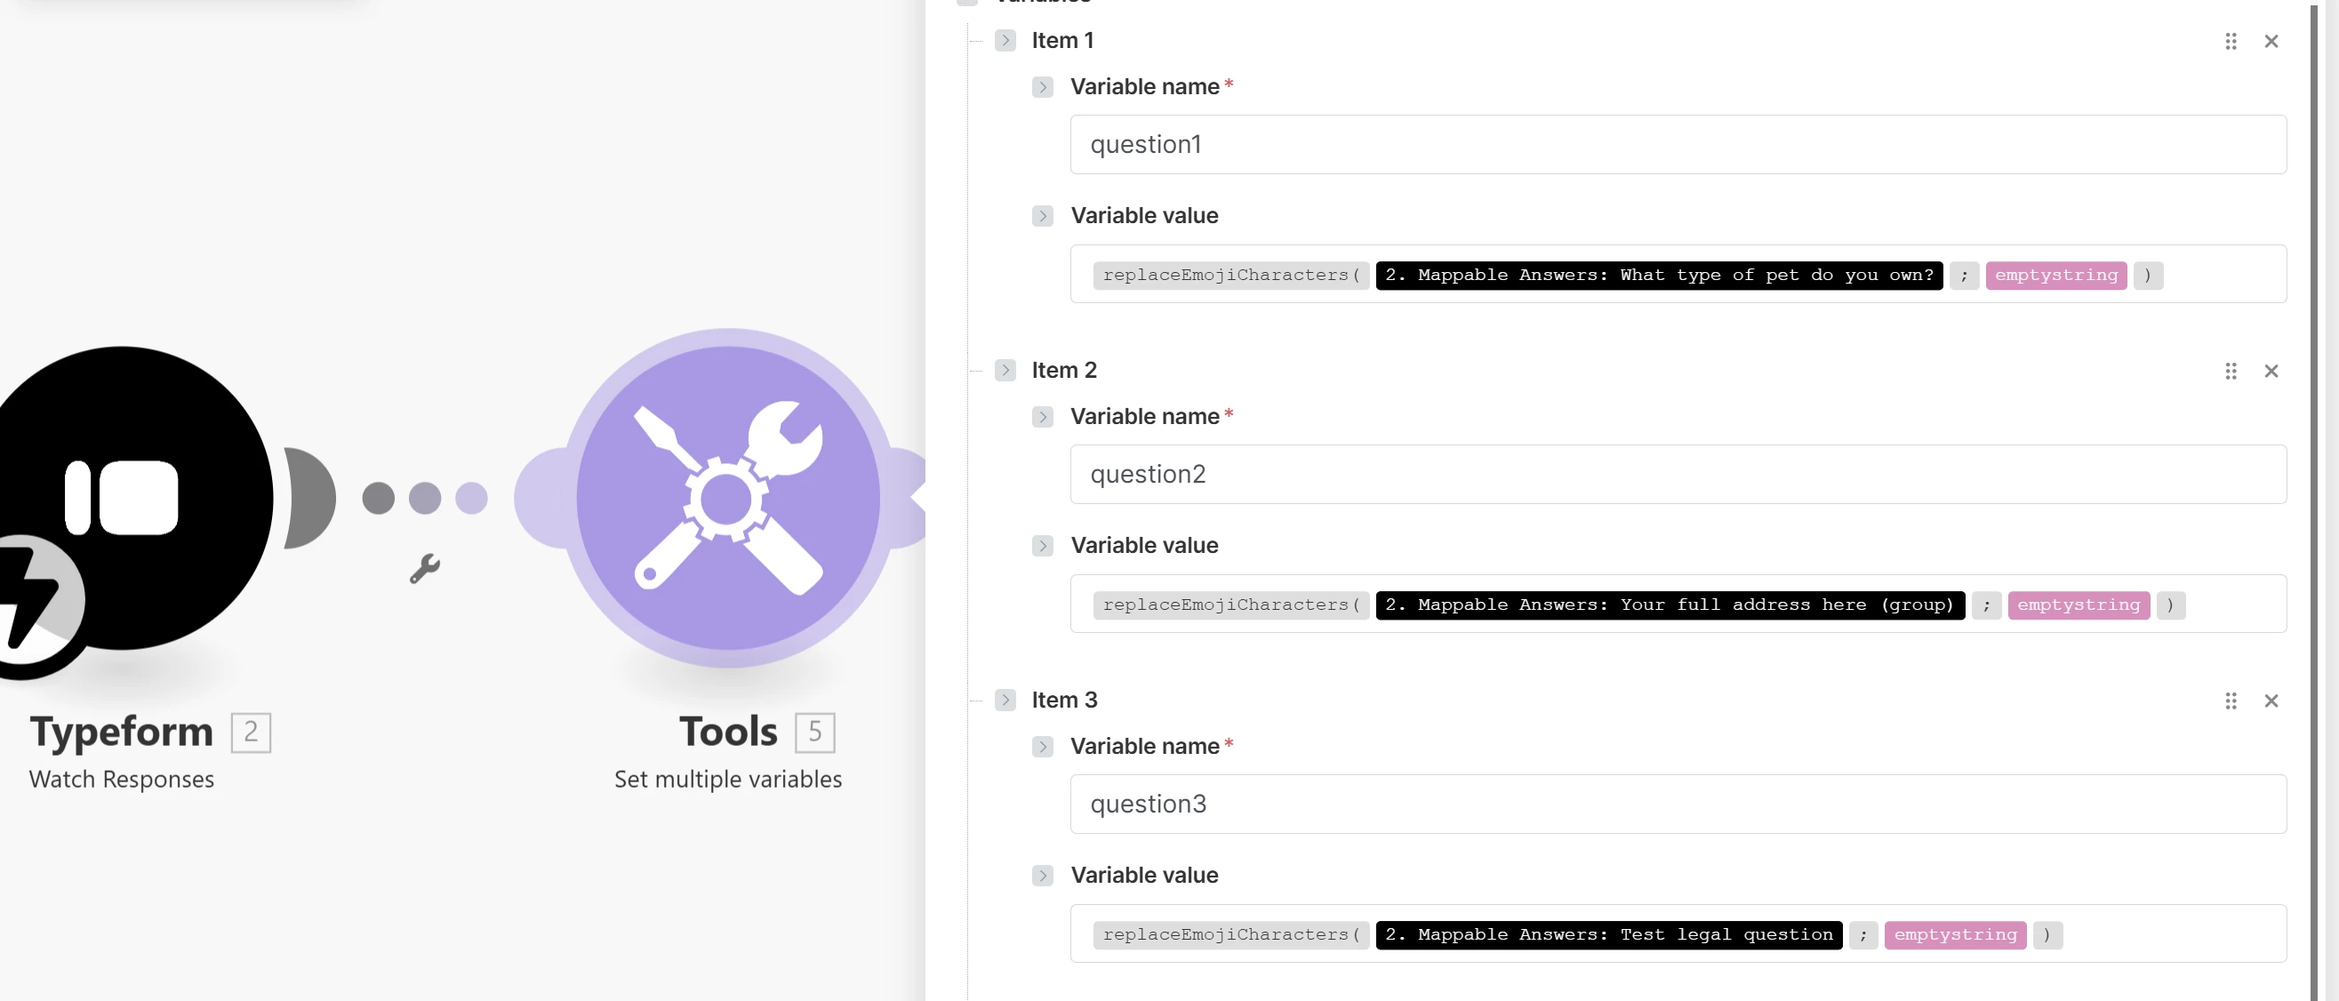Click the Tools Set multiple variables module
Viewport: 2339px width, 1001px height.
click(x=727, y=498)
